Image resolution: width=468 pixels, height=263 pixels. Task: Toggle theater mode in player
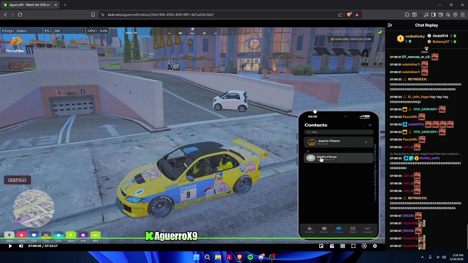coord(343,246)
